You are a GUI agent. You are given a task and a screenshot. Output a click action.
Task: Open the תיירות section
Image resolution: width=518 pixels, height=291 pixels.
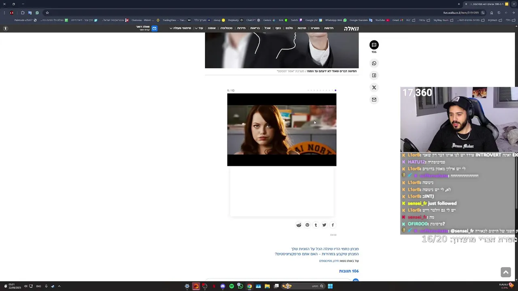(x=241, y=28)
